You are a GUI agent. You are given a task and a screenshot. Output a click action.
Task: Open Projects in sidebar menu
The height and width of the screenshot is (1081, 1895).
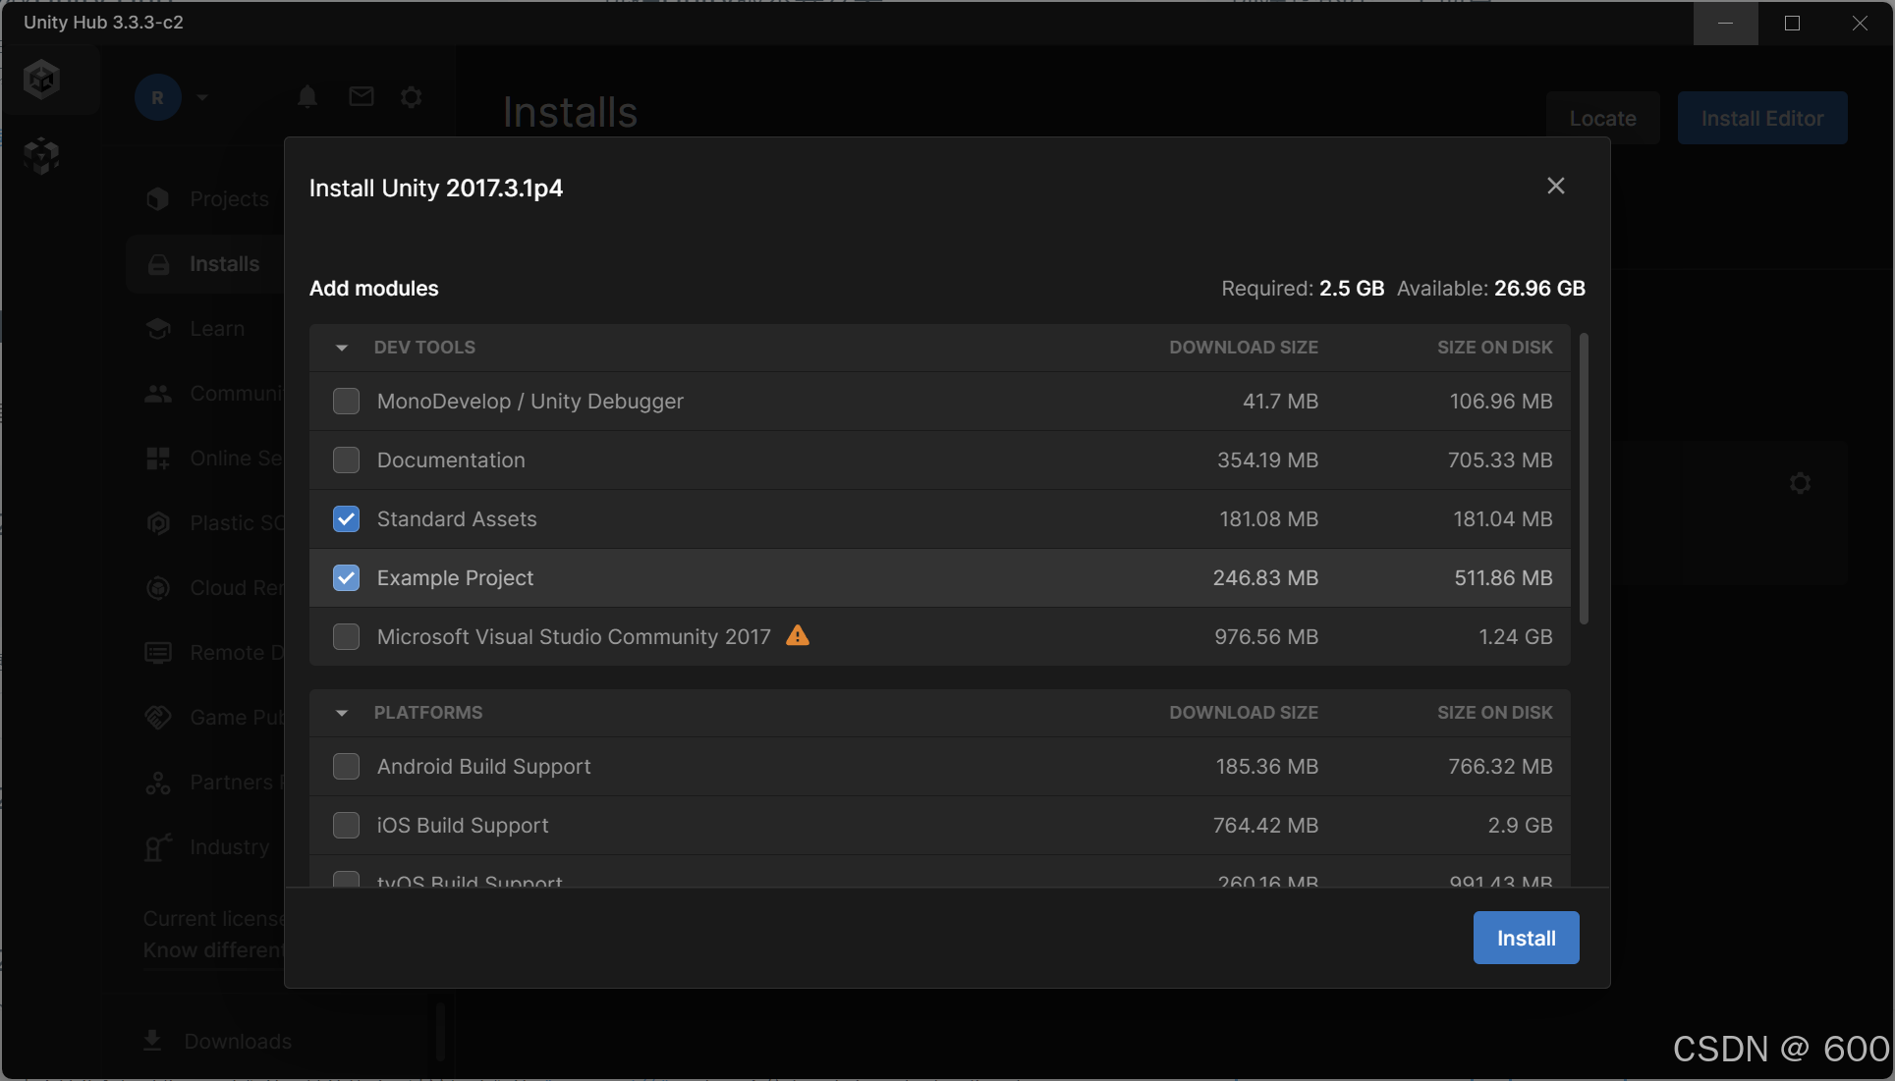click(x=229, y=199)
